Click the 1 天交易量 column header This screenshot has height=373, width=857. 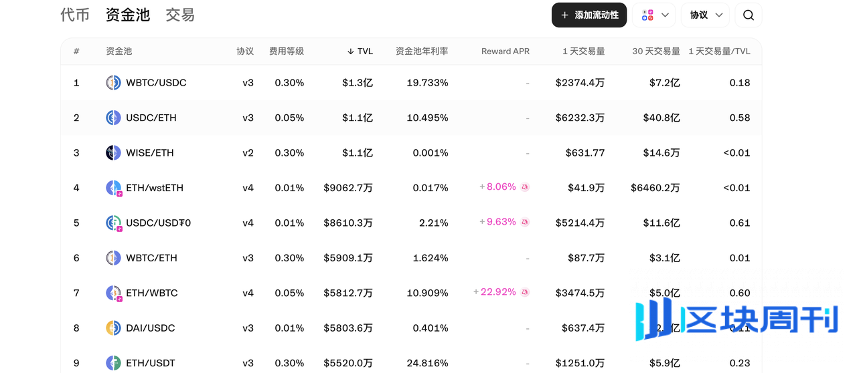click(x=583, y=51)
